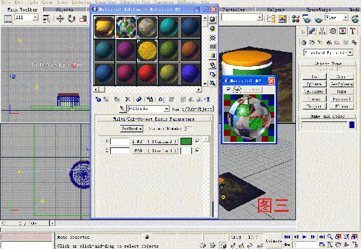Toggle Backlight icon in Material Editor
Image resolution: width=361 pixels, height=249 pixels.
pyautogui.click(x=212, y=28)
